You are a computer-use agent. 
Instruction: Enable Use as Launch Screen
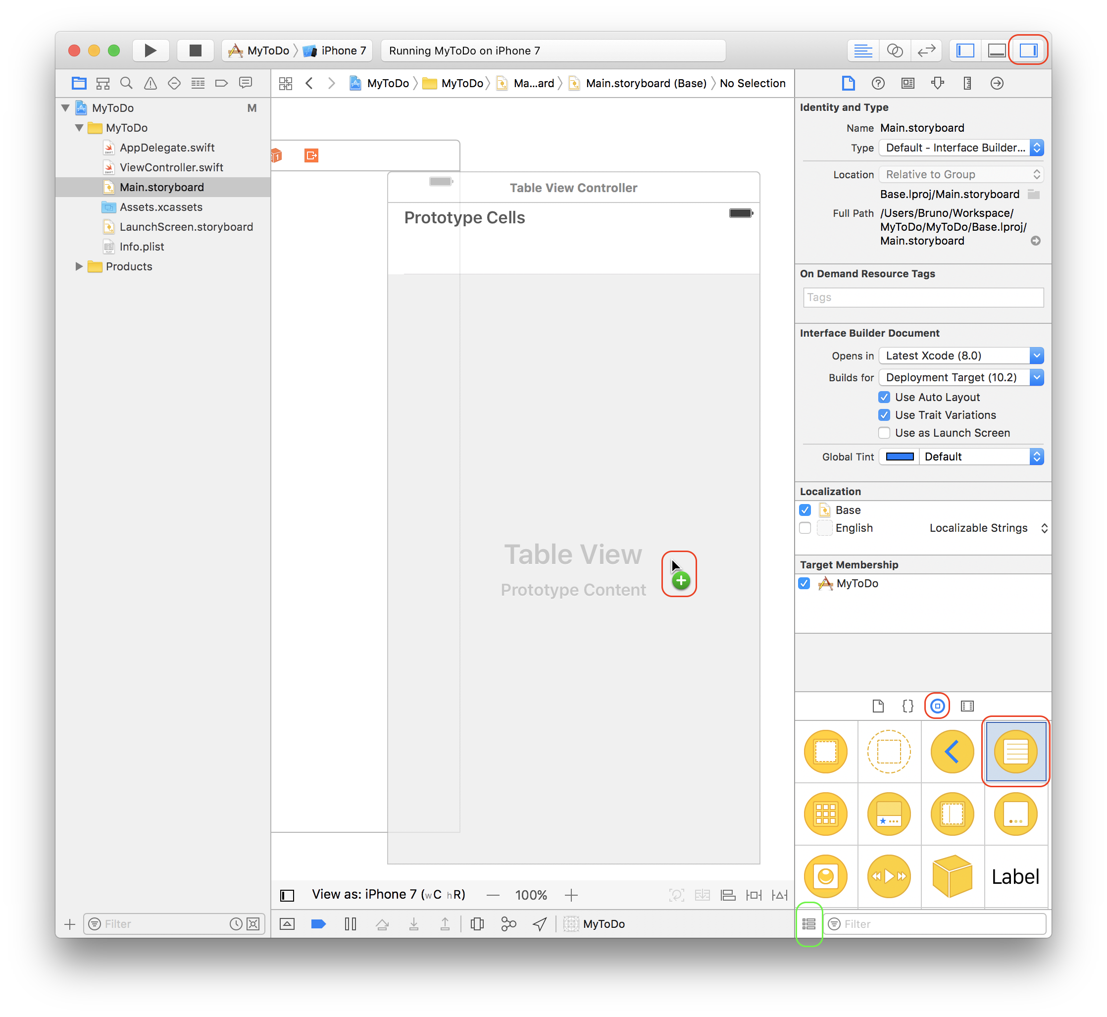coord(884,433)
